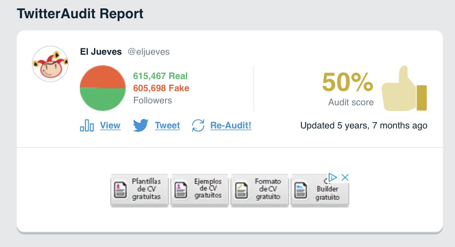The image size is (455, 247).
Task: Click the Followers label
Action: (x=153, y=100)
